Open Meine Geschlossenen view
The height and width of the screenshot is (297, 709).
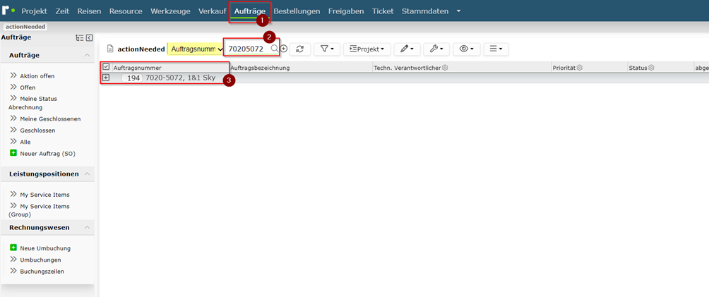click(50, 119)
